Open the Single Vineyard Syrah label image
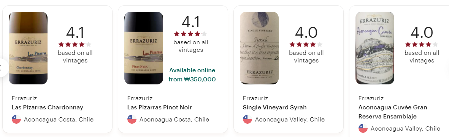 coord(259,48)
